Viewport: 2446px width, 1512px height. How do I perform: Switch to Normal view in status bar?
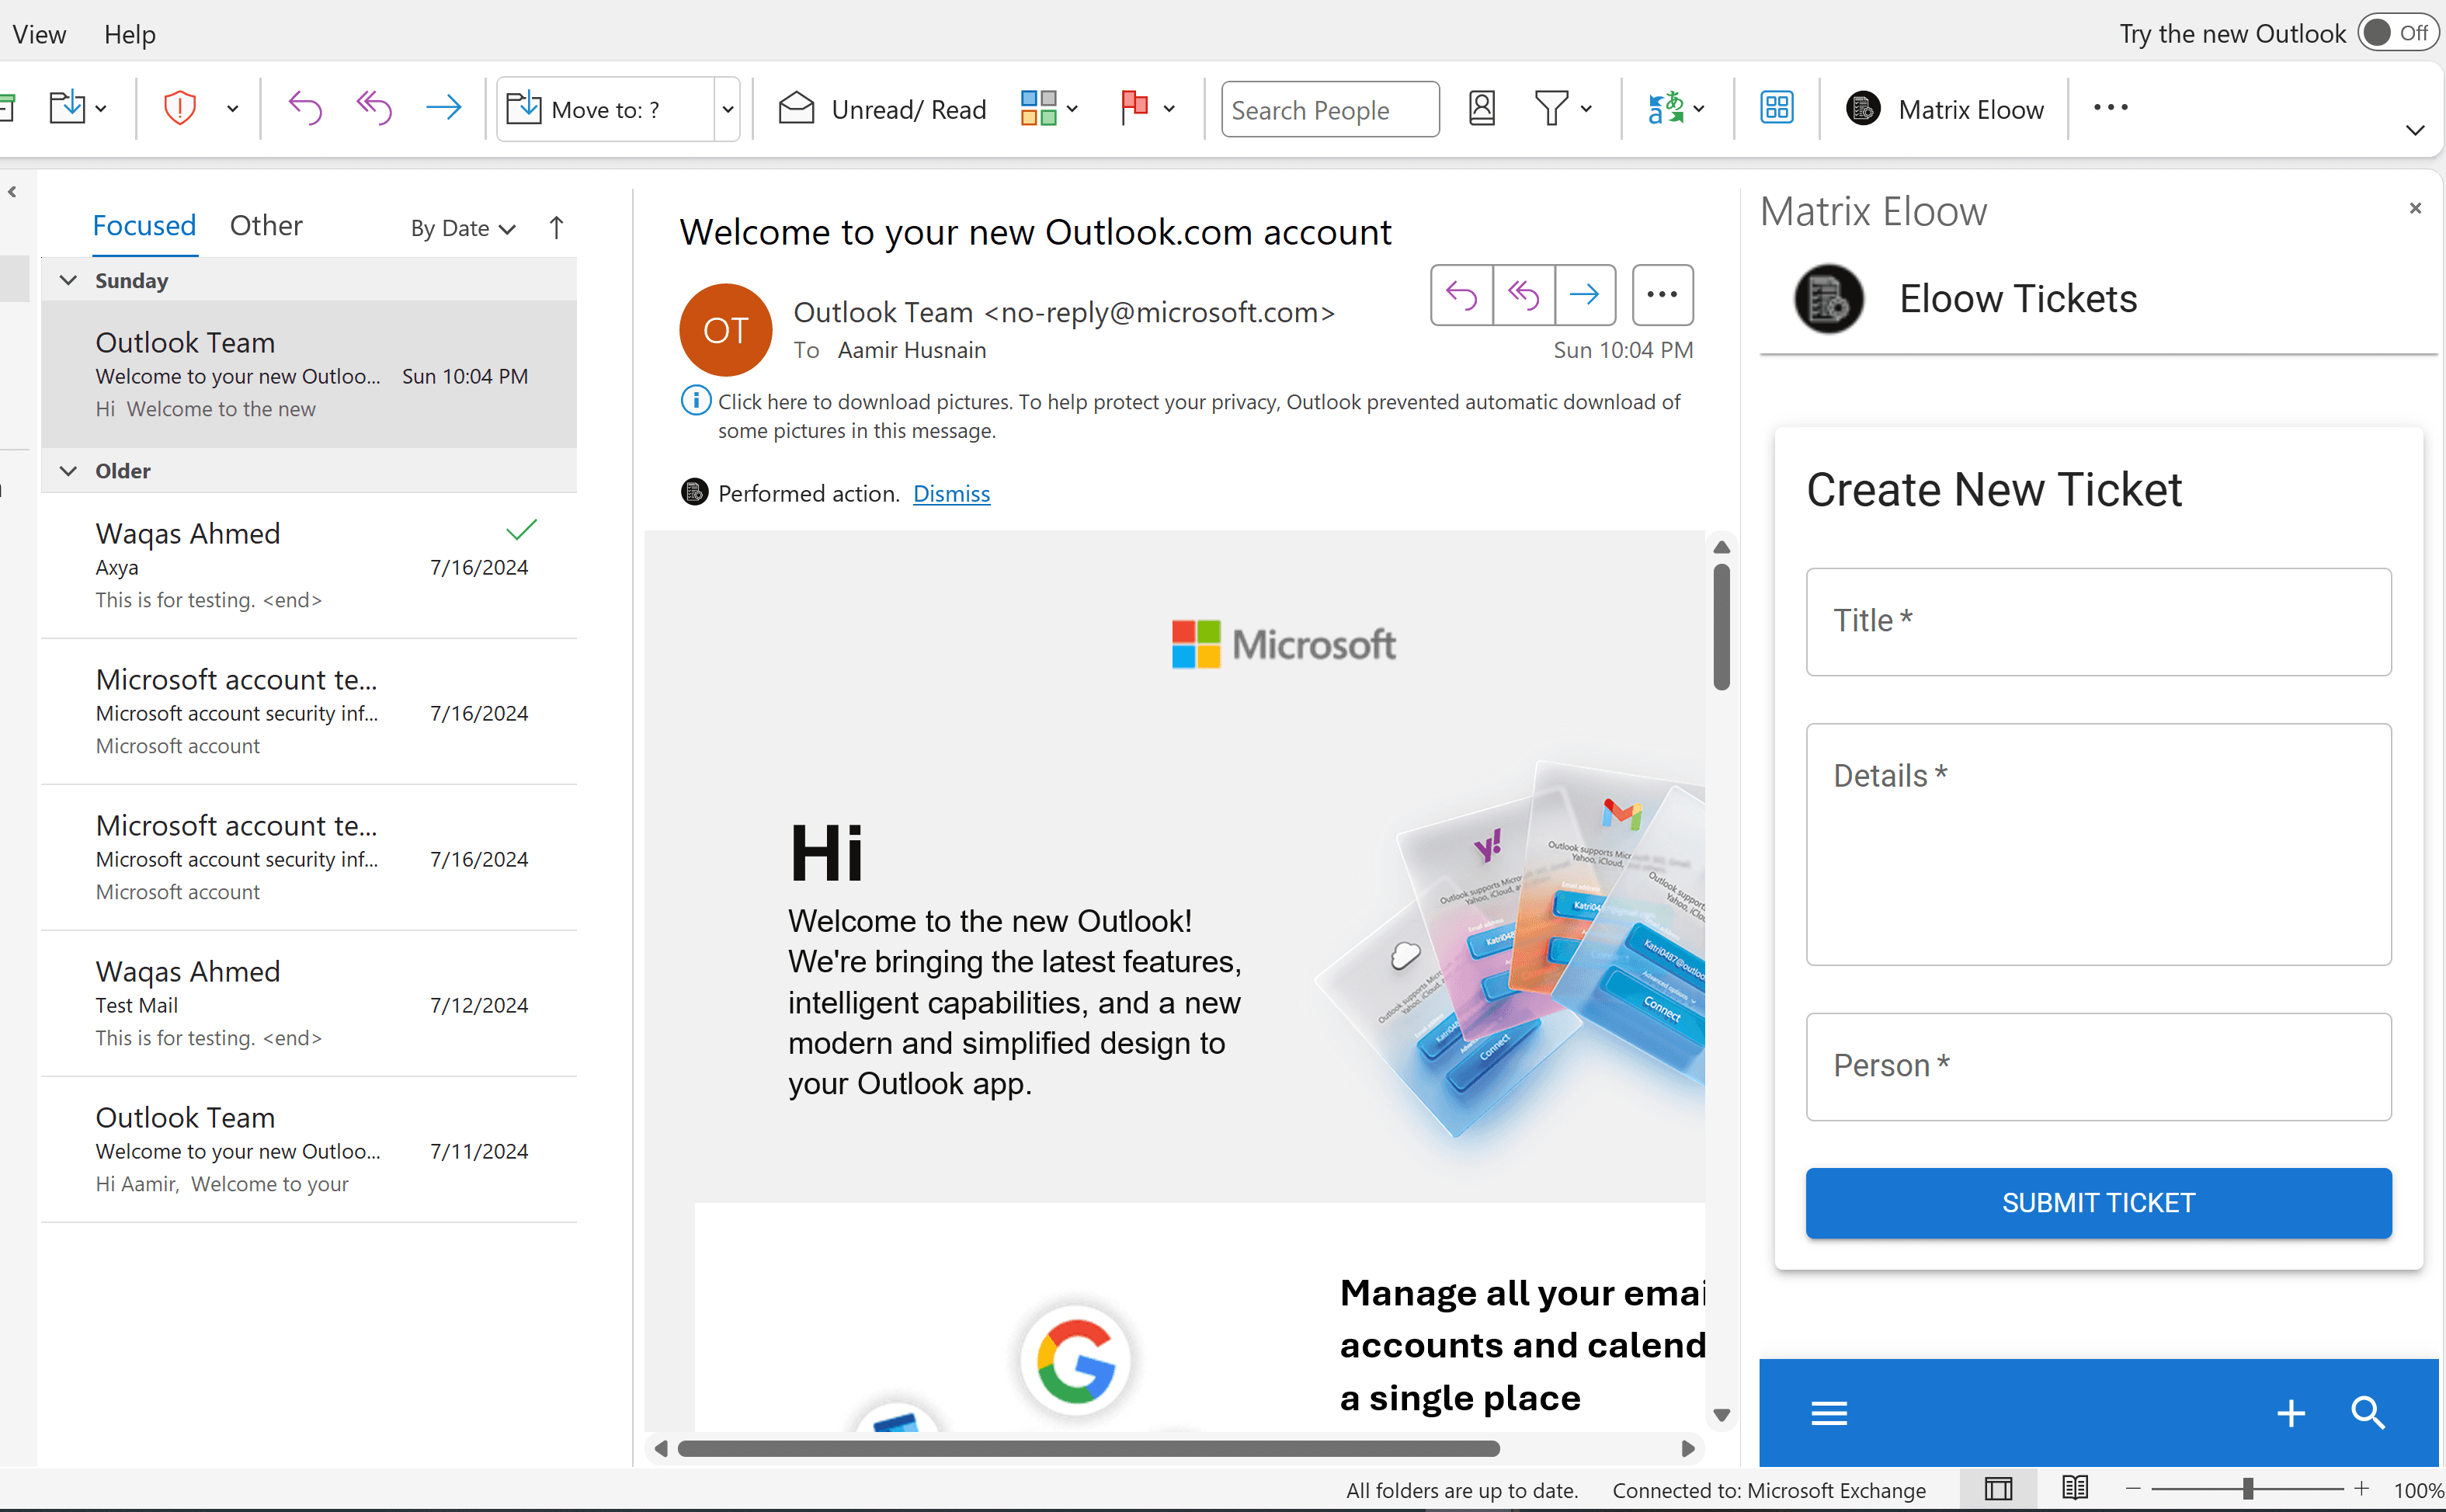pos(1998,1488)
